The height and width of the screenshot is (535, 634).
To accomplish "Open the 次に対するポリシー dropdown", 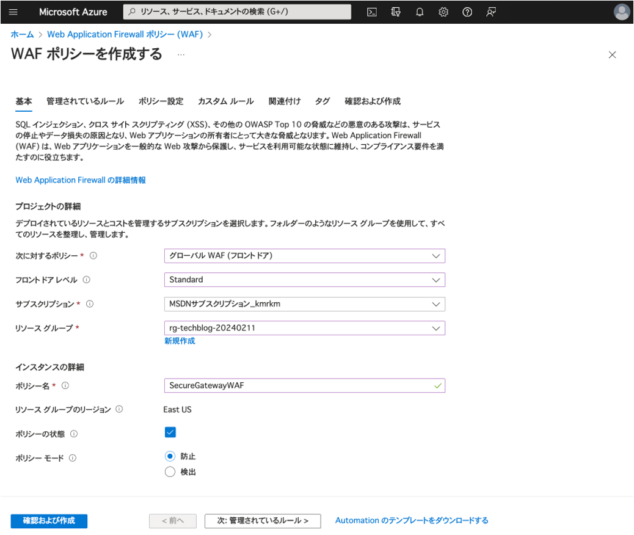I will (x=304, y=255).
